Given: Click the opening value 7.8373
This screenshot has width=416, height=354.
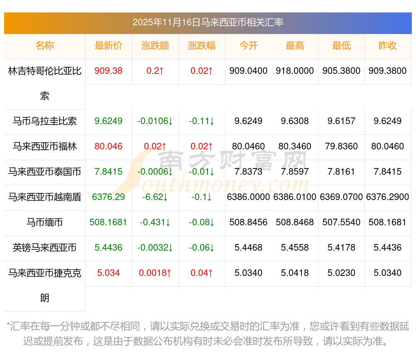Looking at the screenshot, I should coord(248,172).
